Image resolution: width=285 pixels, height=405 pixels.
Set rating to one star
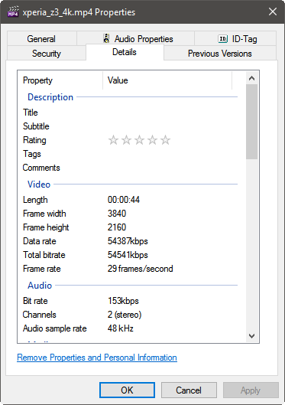pos(113,140)
